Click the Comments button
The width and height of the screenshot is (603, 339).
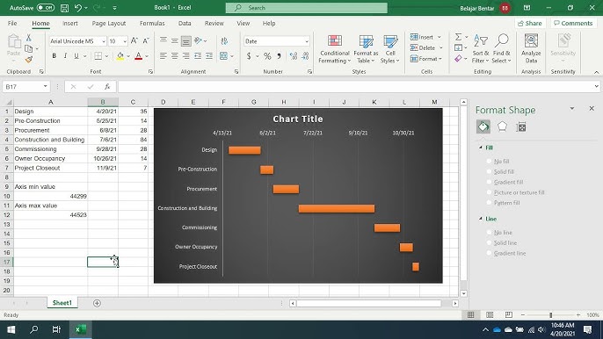tap(573, 24)
